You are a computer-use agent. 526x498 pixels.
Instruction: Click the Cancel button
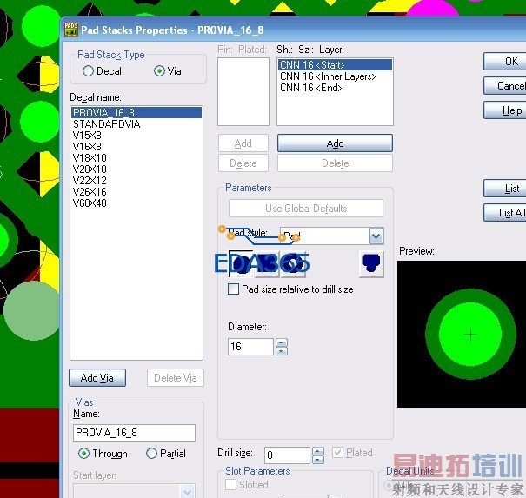(x=505, y=86)
